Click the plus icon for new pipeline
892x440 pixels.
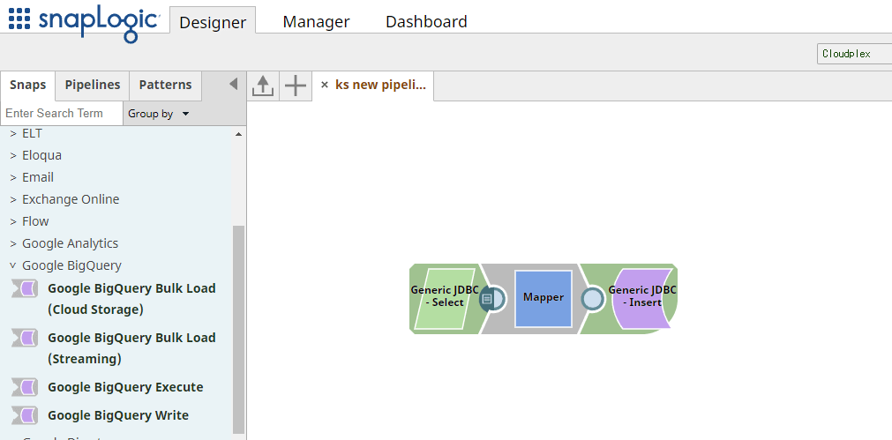click(x=296, y=86)
